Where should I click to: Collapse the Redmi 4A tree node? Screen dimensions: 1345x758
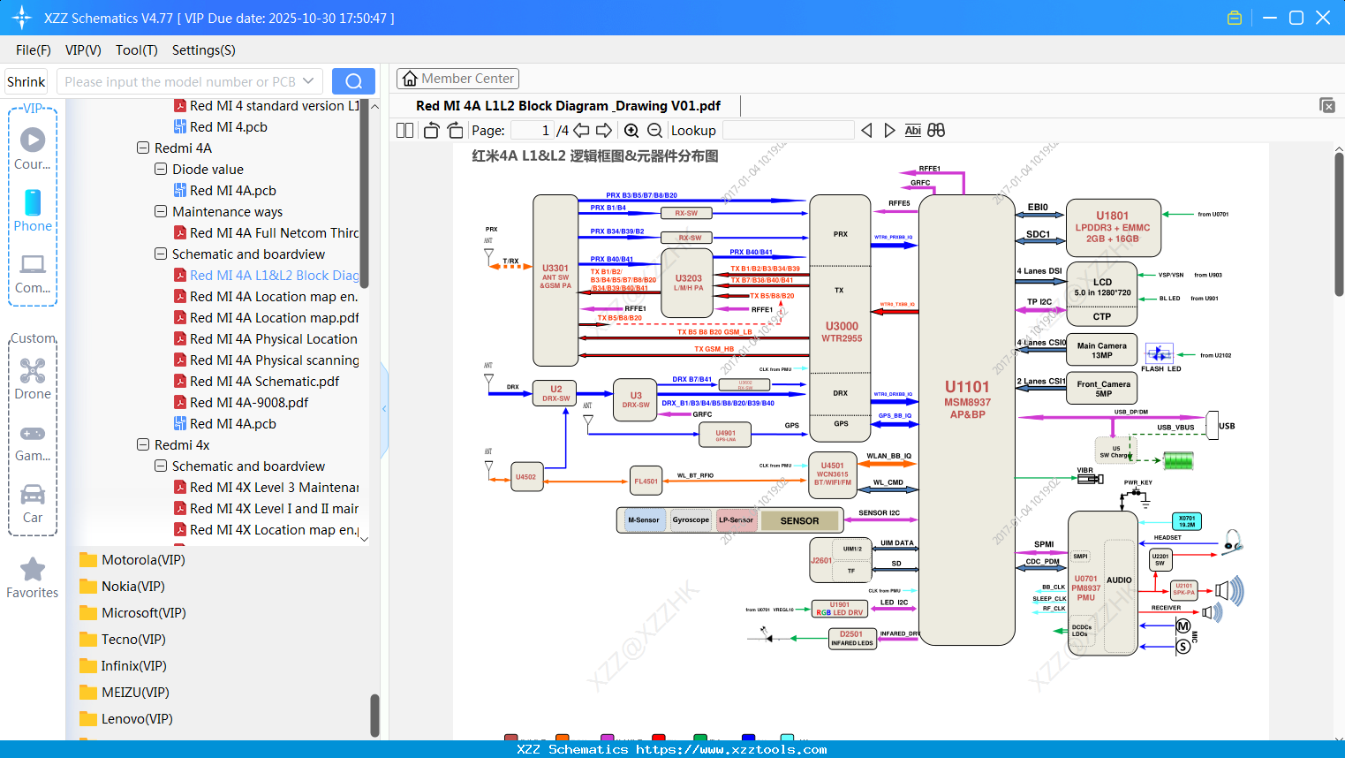(143, 148)
